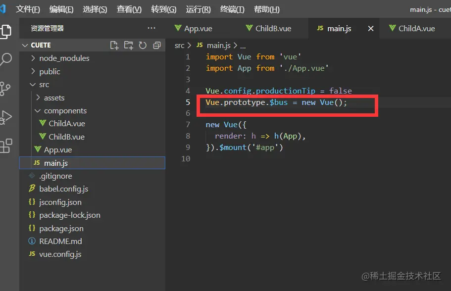Open the Search view in activity bar
The width and height of the screenshot is (451, 291).
pyautogui.click(x=6, y=59)
